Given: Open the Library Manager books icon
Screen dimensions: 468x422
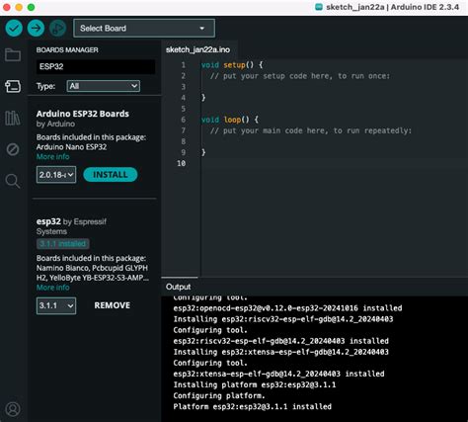Looking at the screenshot, I should (x=13, y=118).
